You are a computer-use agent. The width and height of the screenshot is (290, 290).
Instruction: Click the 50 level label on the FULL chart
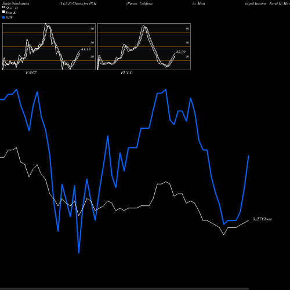click(x=187, y=42)
